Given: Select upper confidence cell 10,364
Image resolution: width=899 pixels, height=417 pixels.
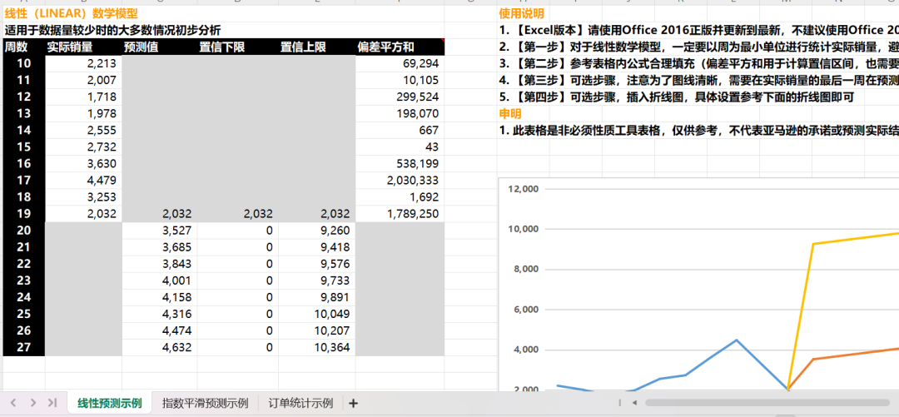Looking at the screenshot, I should pyautogui.click(x=316, y=347).
